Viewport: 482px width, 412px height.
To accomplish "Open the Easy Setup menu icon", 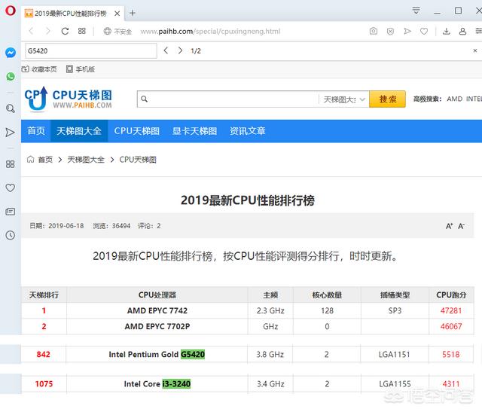I will [479, 31].
